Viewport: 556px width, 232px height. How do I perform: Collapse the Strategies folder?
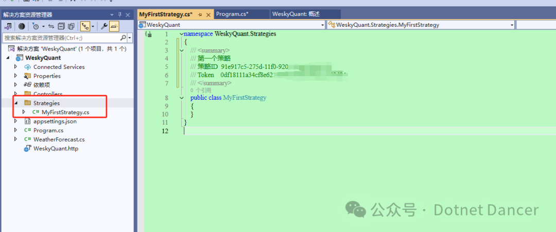[x=15, y=103]
